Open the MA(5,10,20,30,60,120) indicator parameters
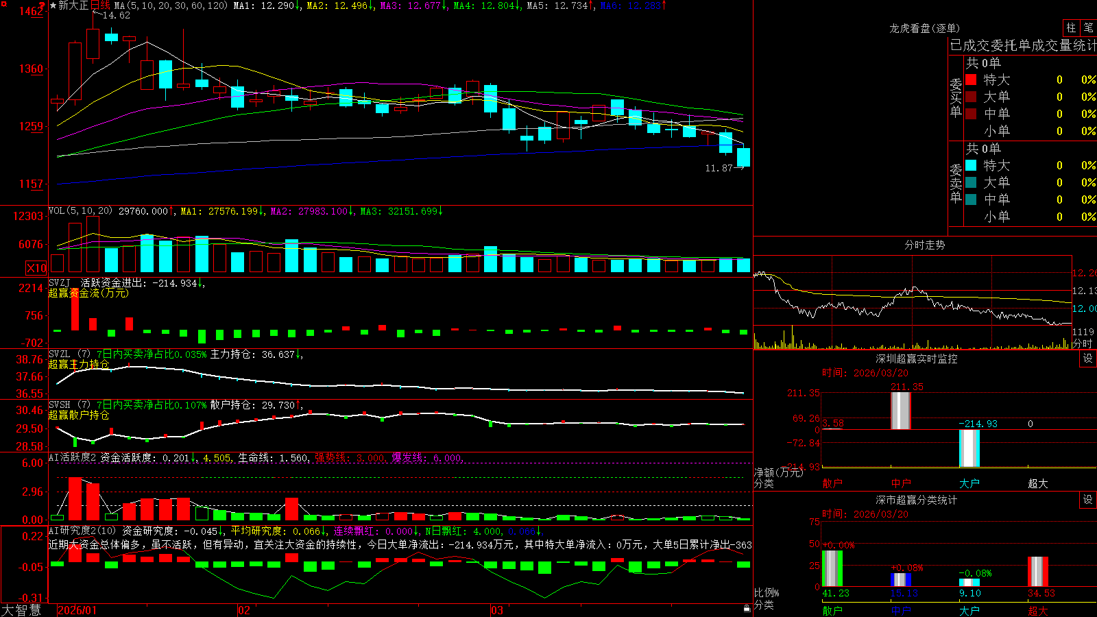 171,5
